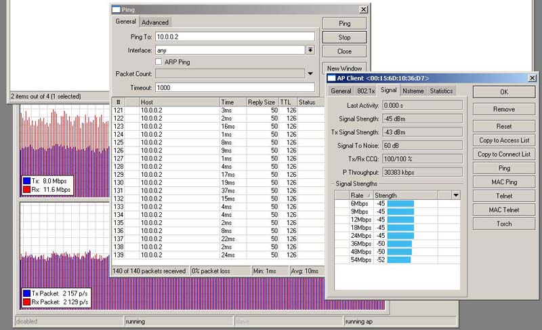
Task: Open the Statistics tab
Action: 441,91
